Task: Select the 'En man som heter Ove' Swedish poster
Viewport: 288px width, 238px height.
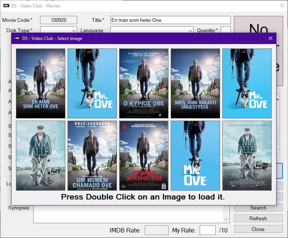Action: coord(40,83)
